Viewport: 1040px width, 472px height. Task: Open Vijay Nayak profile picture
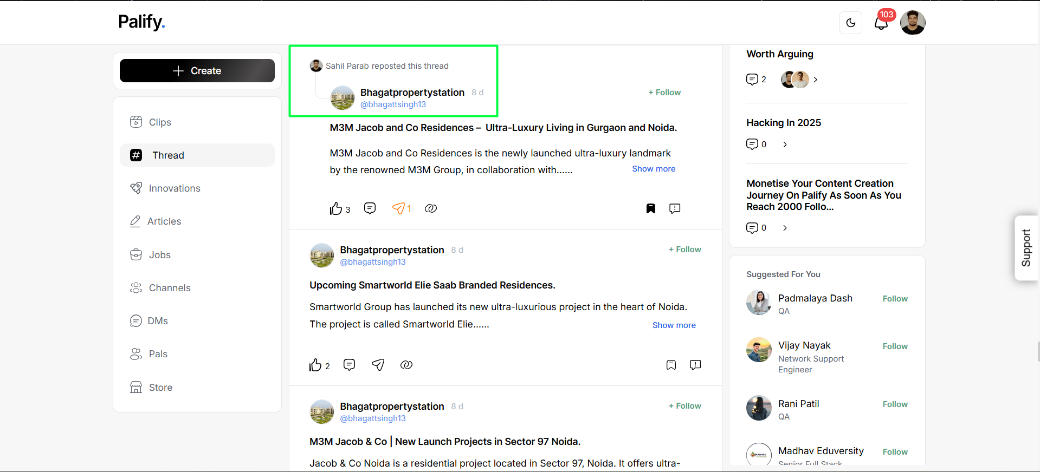(759, 350)
